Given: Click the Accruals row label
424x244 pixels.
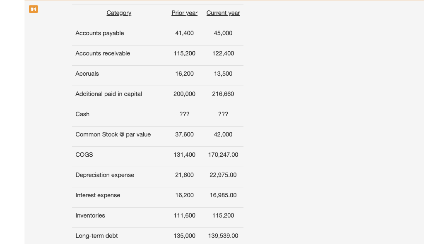Looking at the screenshot, I should point(87,74).
